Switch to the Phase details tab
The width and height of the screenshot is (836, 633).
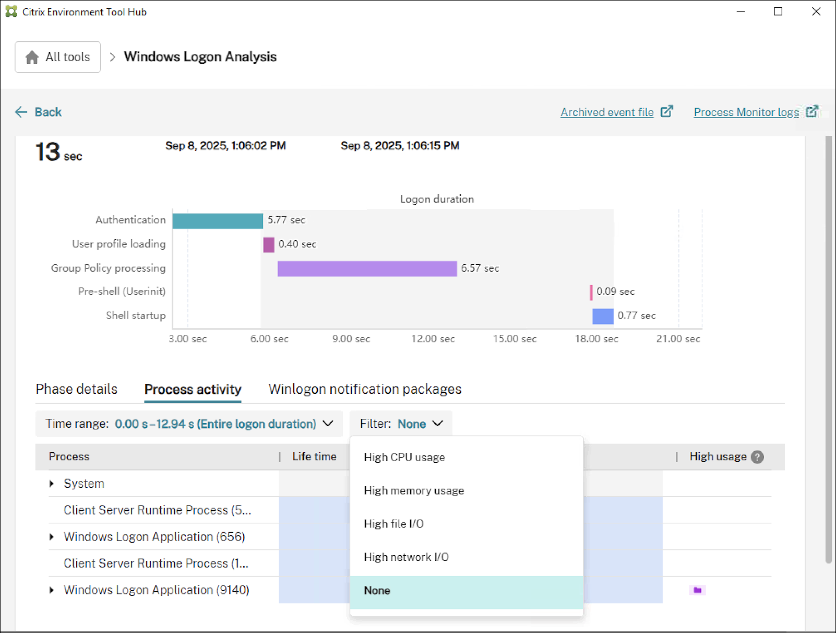[76, 389]
